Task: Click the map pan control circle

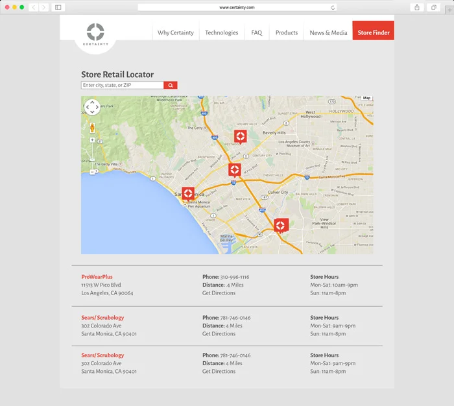Action: coord(92,107)
